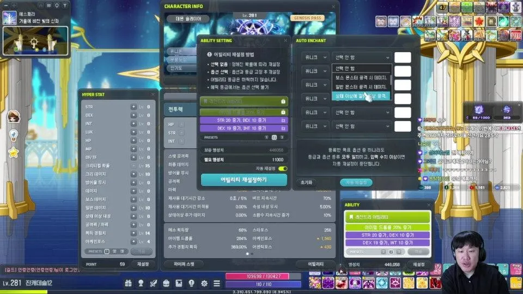Click the 초기화 button in Auto Enchant
Screen dimensions: 523x294
tap(306, 182)
